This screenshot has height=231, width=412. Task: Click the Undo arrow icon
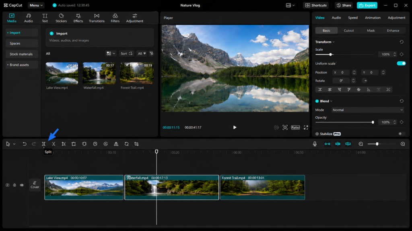point(25,144)
